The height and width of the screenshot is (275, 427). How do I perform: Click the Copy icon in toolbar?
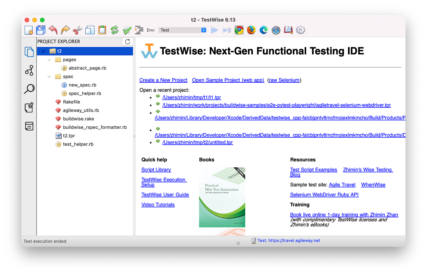[90, 30]
